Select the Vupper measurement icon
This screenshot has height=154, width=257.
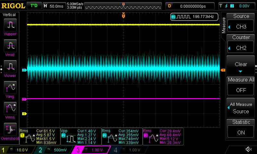tap(10, 25)
